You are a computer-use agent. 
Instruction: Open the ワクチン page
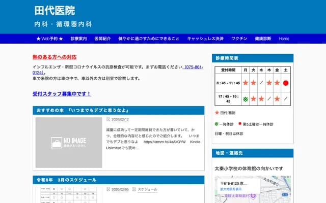click(239, 39)
